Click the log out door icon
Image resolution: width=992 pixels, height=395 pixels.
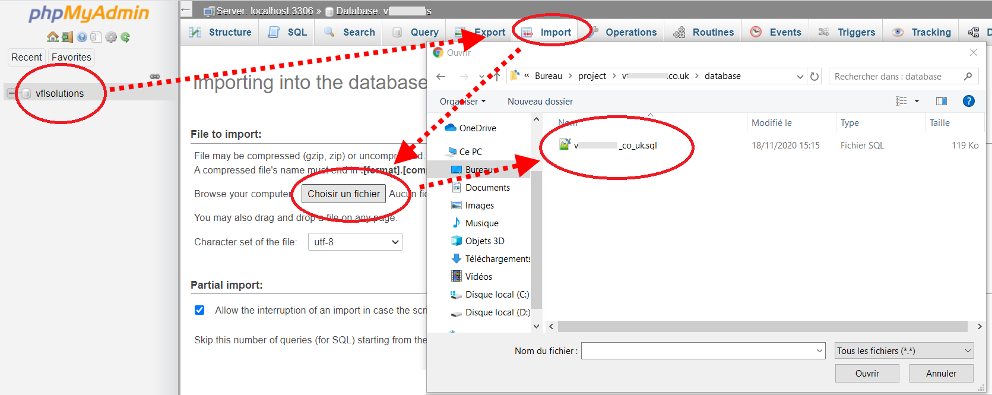pyautogui.click(x=67, y=37)
